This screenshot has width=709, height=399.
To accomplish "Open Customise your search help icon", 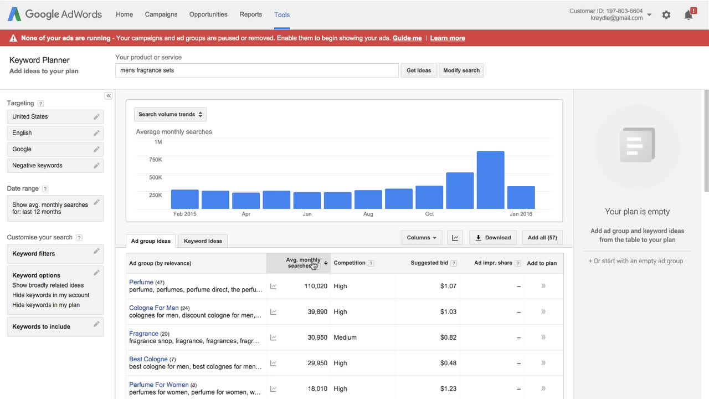I will coord(79,238).
